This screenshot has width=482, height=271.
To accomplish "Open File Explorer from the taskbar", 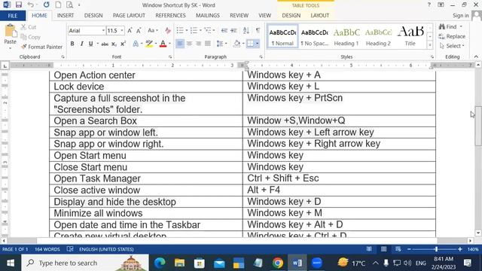I will pos(179,263).
